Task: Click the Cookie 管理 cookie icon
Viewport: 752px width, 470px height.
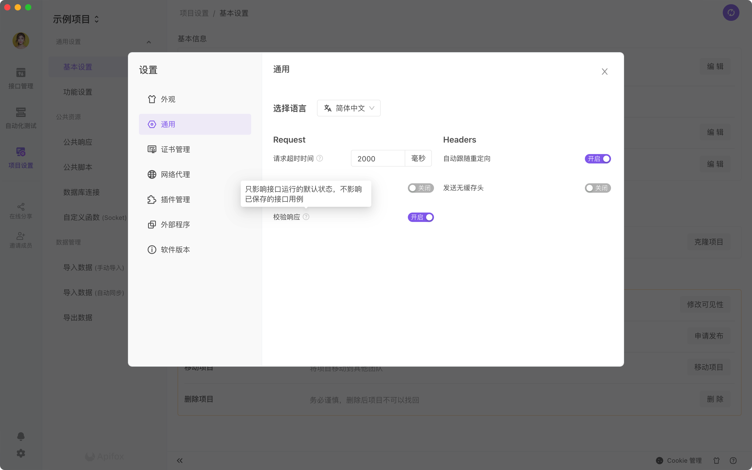Action: [x=659, y=460]
